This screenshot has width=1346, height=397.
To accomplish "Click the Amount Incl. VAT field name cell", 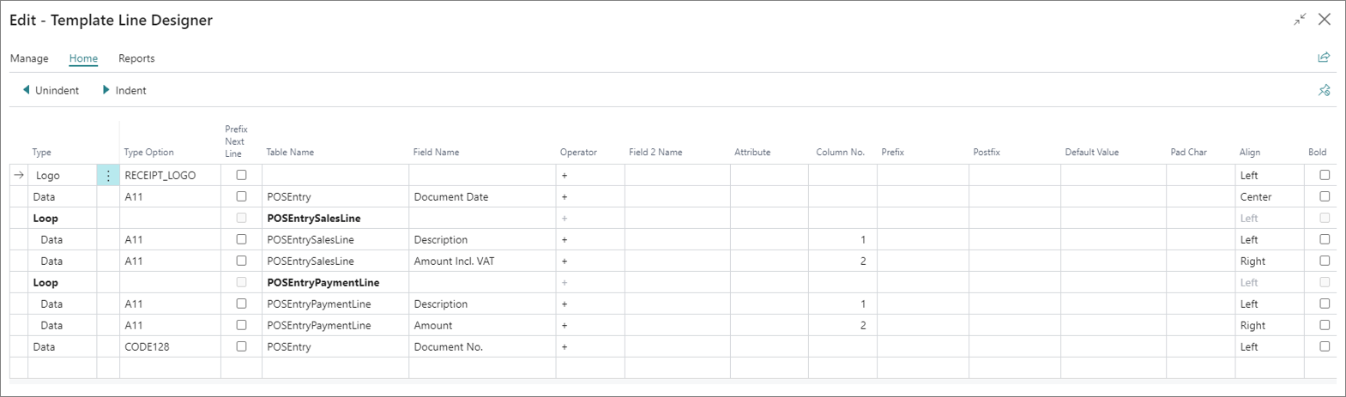I will 482,261.
